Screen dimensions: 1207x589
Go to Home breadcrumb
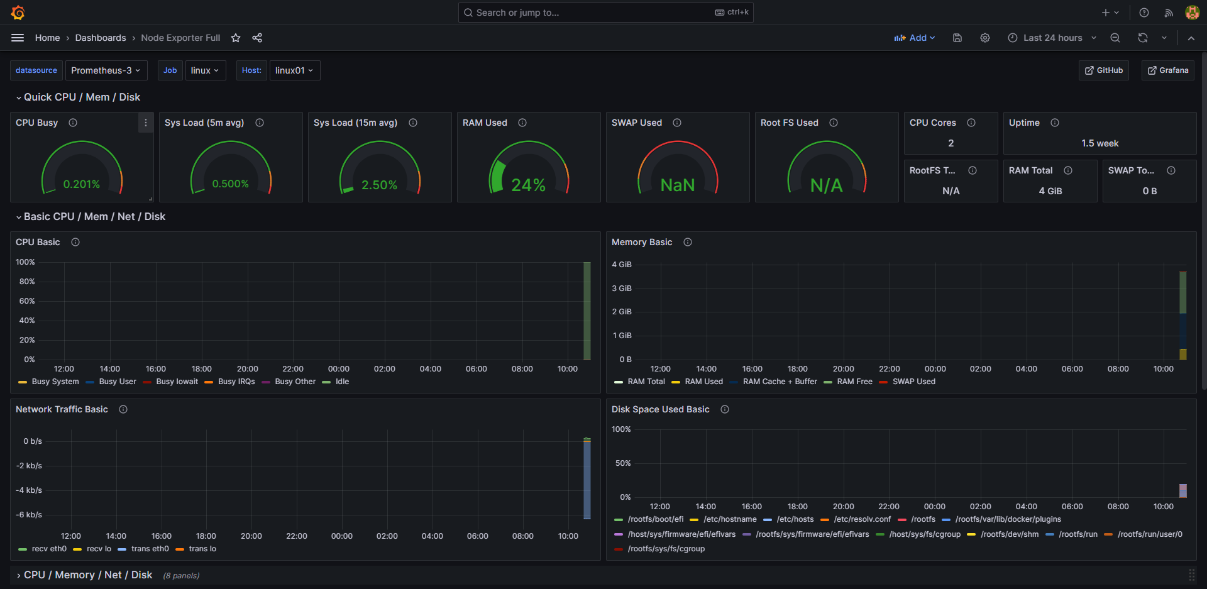tap(48, 38)
